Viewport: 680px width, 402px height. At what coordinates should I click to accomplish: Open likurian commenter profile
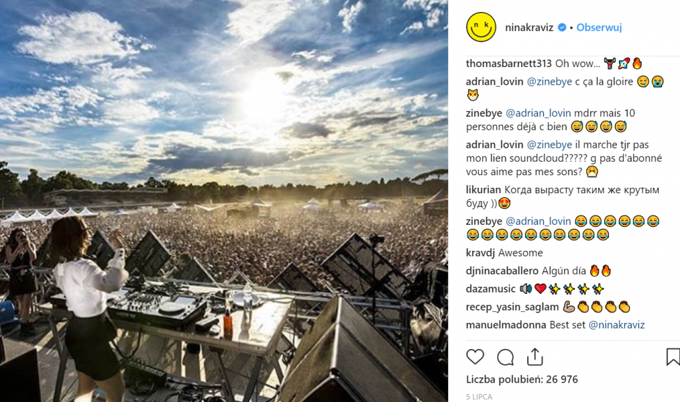pos(483,190)
